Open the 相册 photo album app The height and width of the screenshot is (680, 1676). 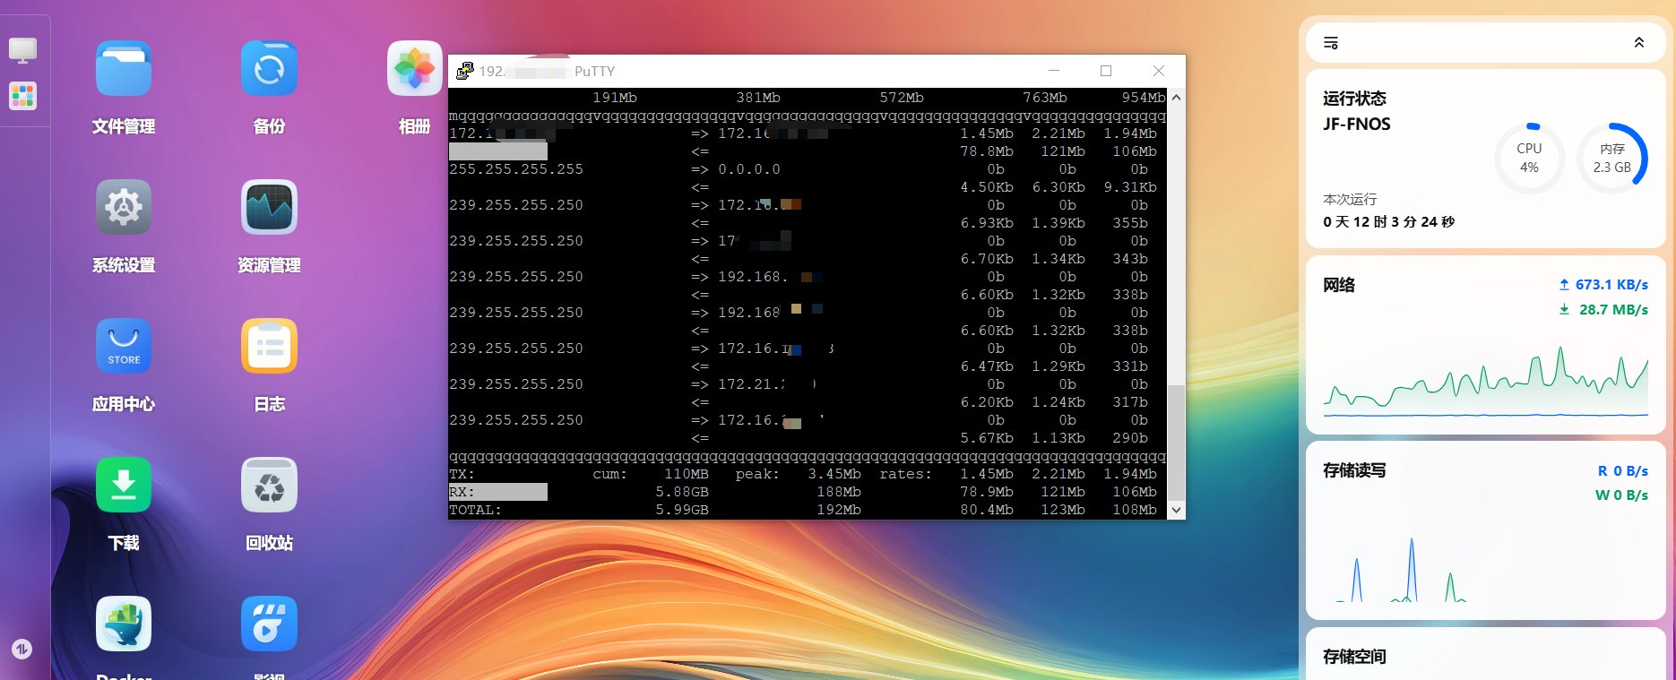click(x=414, y=68)
